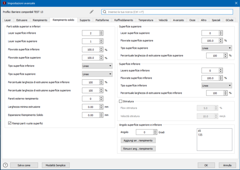Click the help question mark icon
The height and width of the screenshot is (170, 240).
tap(5, 165)
